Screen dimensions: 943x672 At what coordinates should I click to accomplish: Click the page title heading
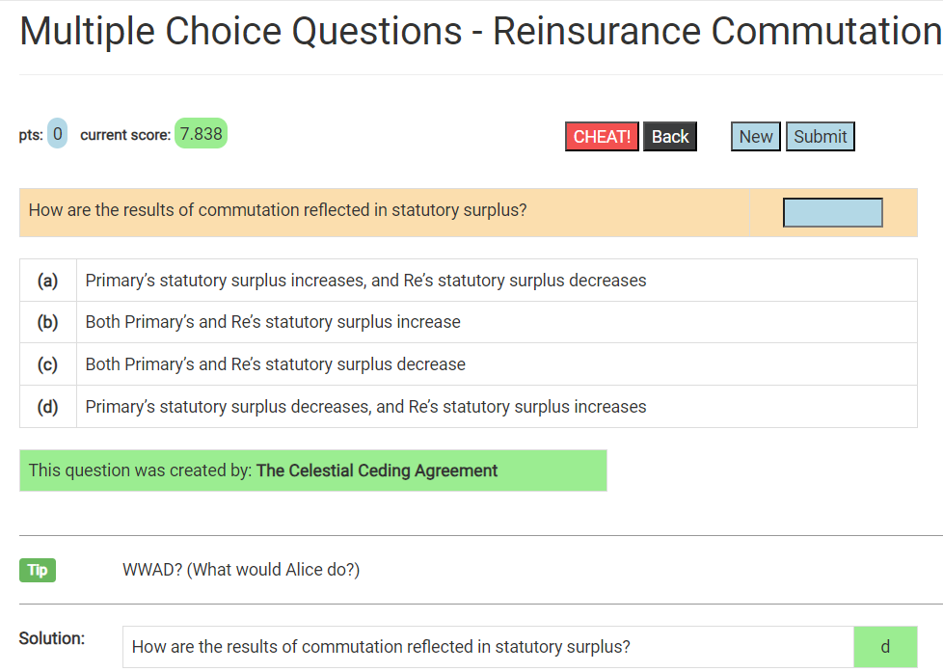(x=479, y=31)
